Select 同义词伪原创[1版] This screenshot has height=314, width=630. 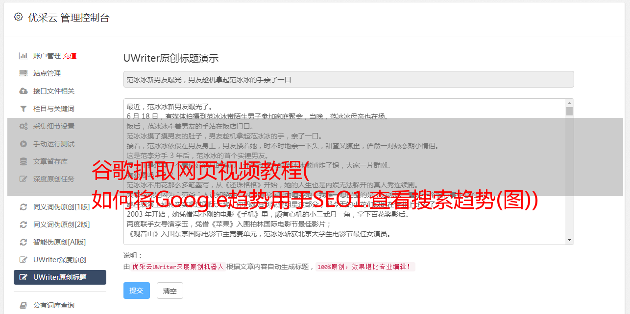click(x=62, y=207)
